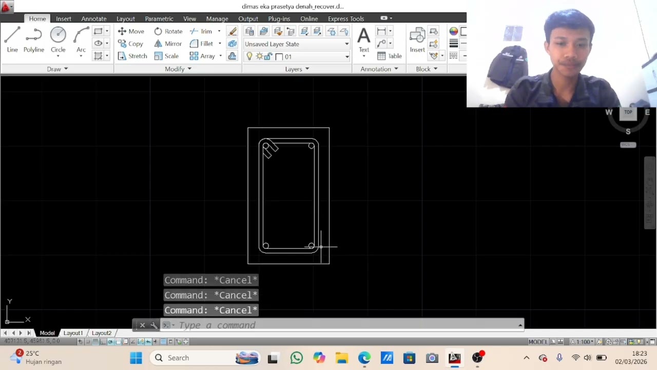Switch to the View ribbon tab

[189, 18]
